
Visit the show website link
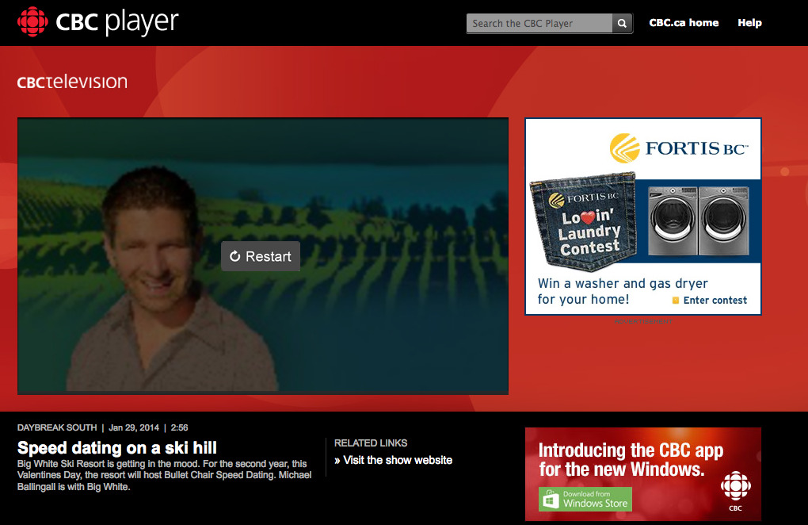[x=393, y=460]
